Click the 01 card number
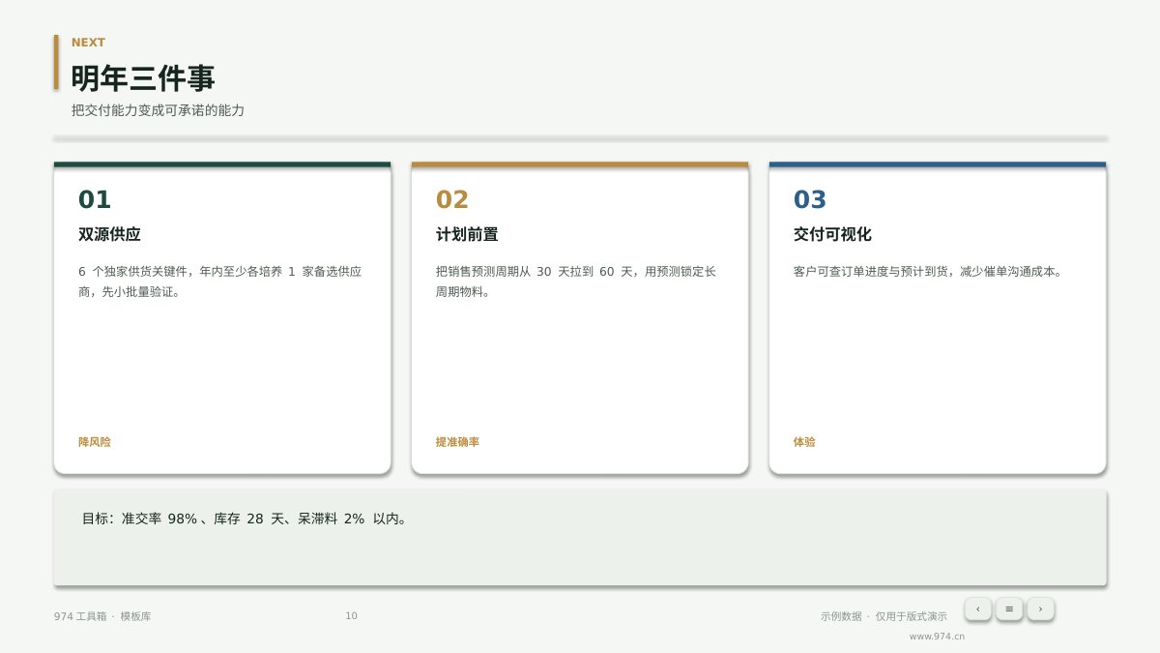This screenshot has height=653, width=1160. 95,199
